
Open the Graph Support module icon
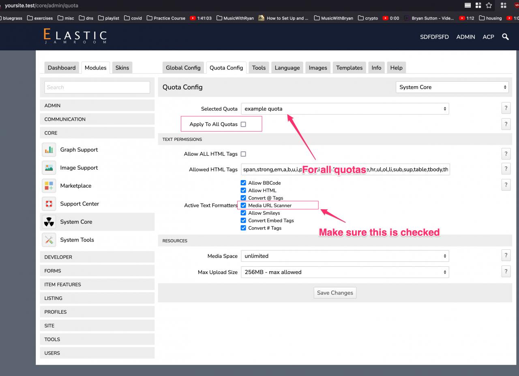click(x=49, y=150)
